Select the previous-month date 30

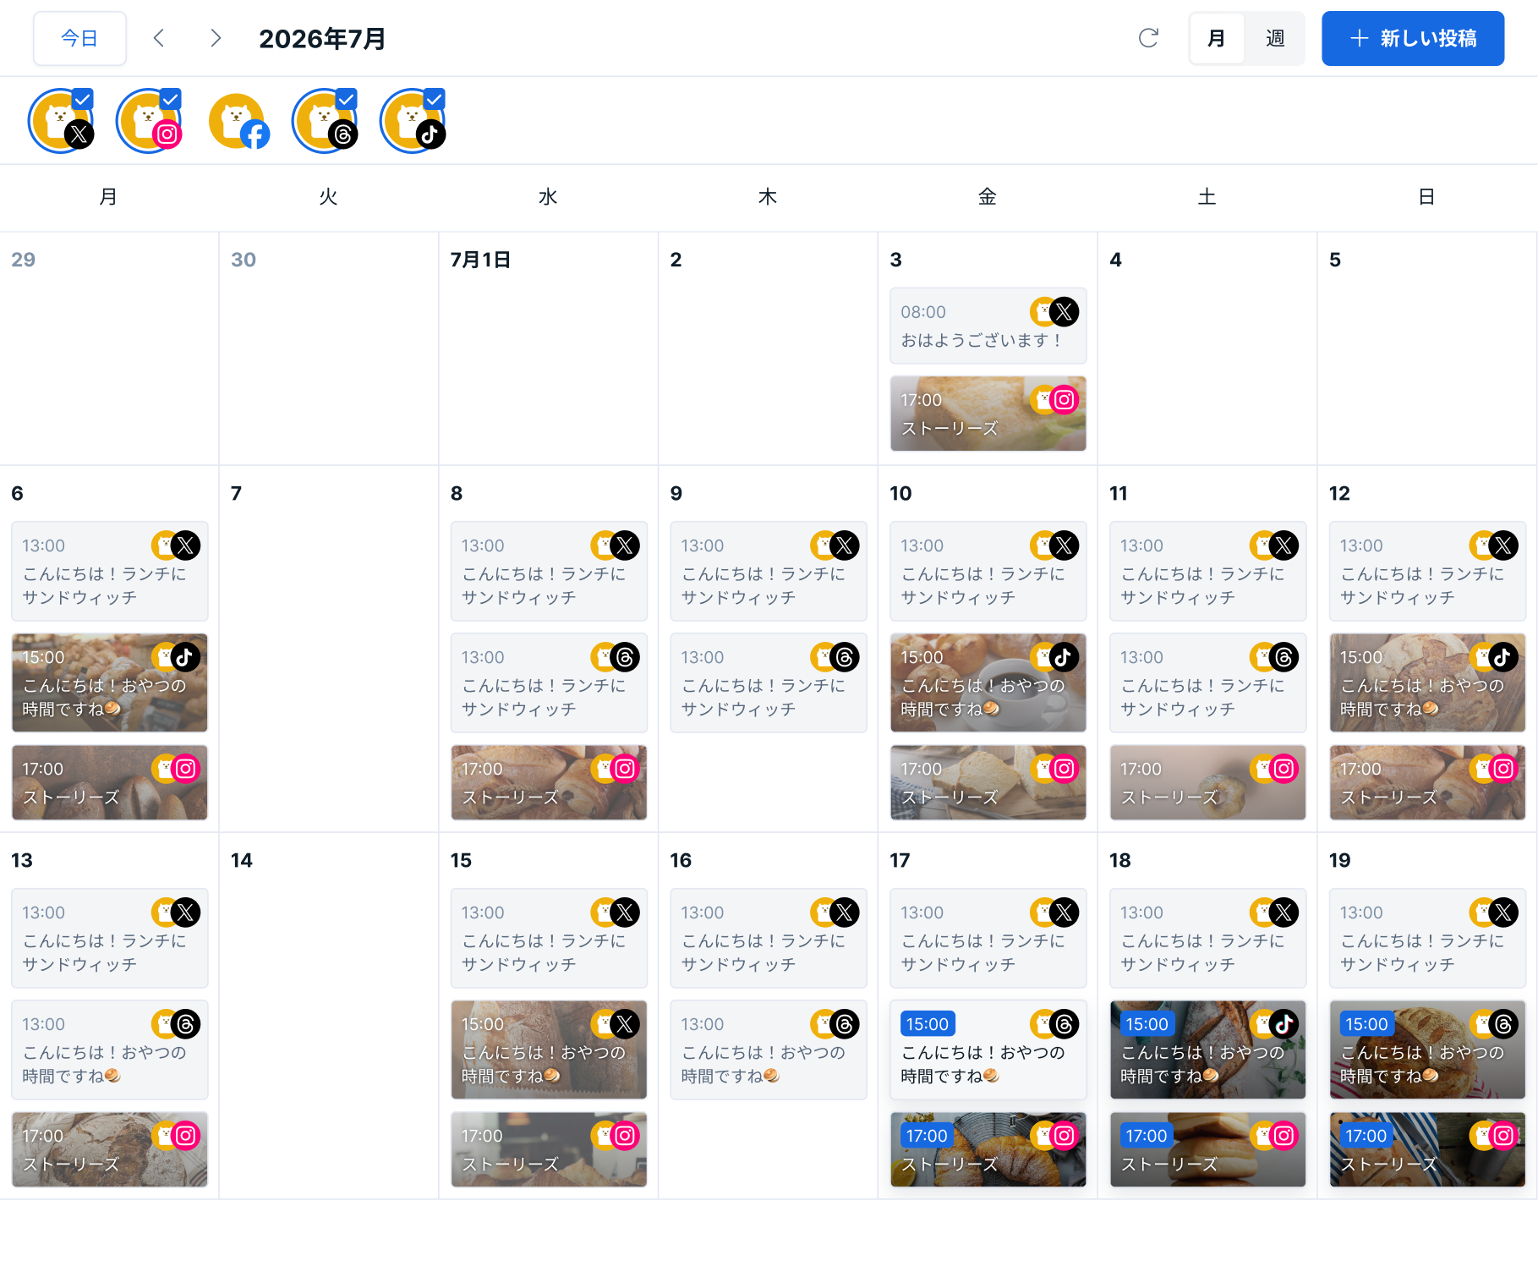tap(244, 260)
